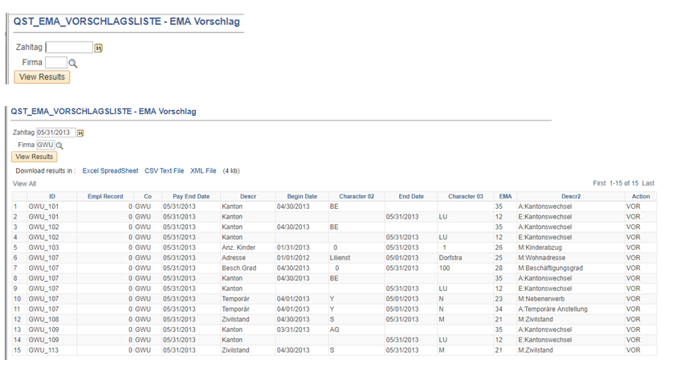Open lookup magnifier beside empty Firma field
This screenshot has width=693, height=368.
click(73, 63)
